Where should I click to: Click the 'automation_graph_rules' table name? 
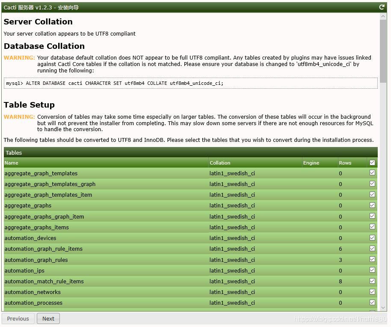point(36,260)
